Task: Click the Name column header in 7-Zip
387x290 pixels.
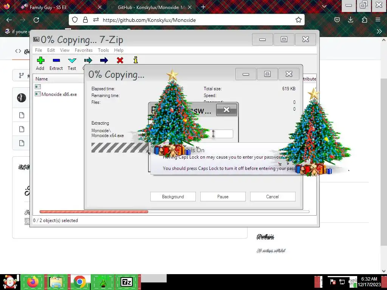Action: coord(42,79)
